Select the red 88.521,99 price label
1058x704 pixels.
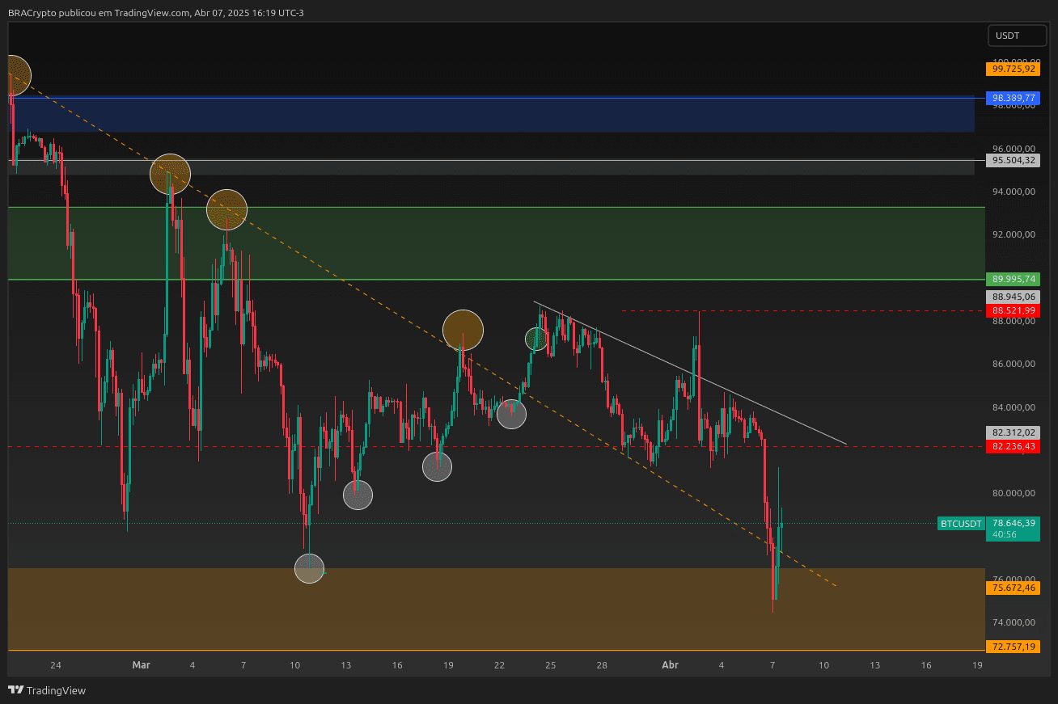(x=1013, y=310)
